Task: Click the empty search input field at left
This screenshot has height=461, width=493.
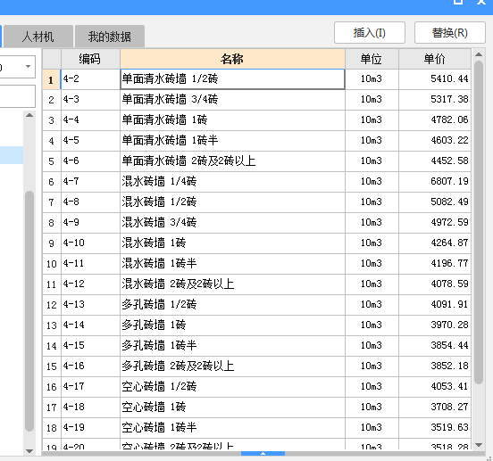Action: 17,96
